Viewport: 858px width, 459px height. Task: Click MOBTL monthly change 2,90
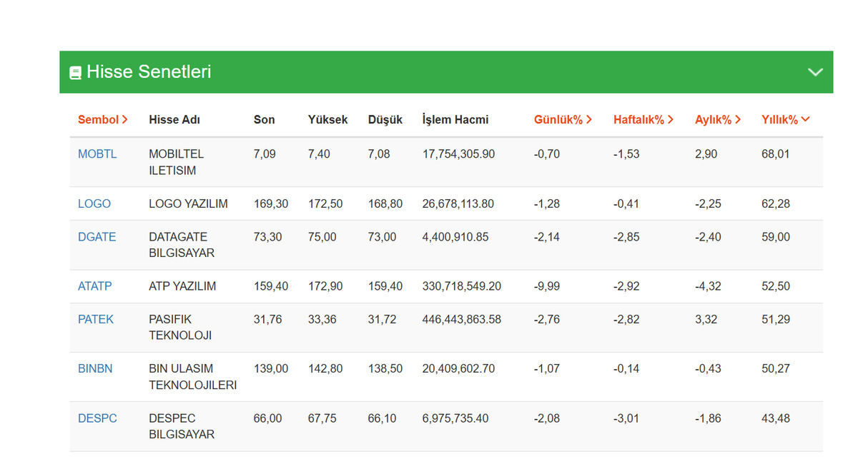pyautogui.click(x=706, y=154)
